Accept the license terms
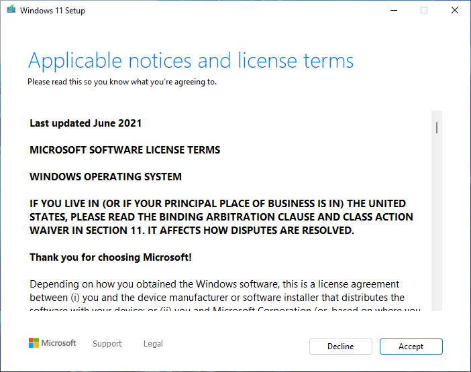The width and height of the screenshot is (471, 372). click(x=411, y=347)
